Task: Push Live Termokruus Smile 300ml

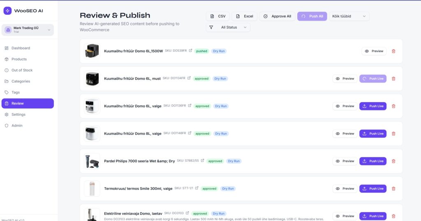Action: tap(373, 189)
